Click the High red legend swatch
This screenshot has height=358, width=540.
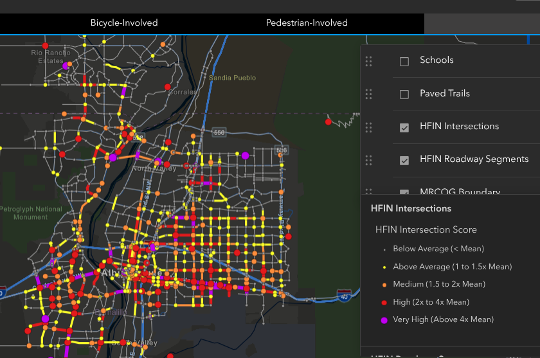click(384, 302)
